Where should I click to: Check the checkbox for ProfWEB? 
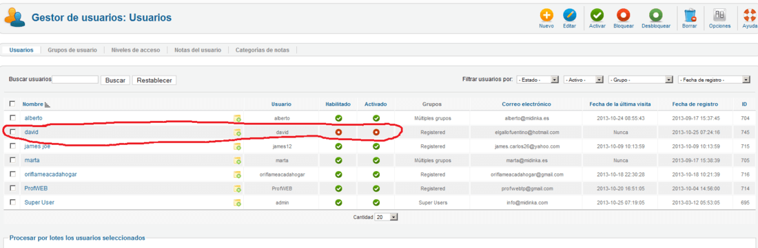tap(12, 188)
